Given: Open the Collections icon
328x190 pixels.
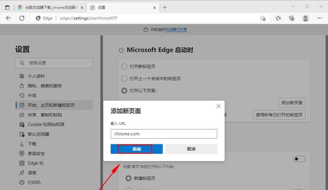Looking at the screenshot, I should (292, 19).
